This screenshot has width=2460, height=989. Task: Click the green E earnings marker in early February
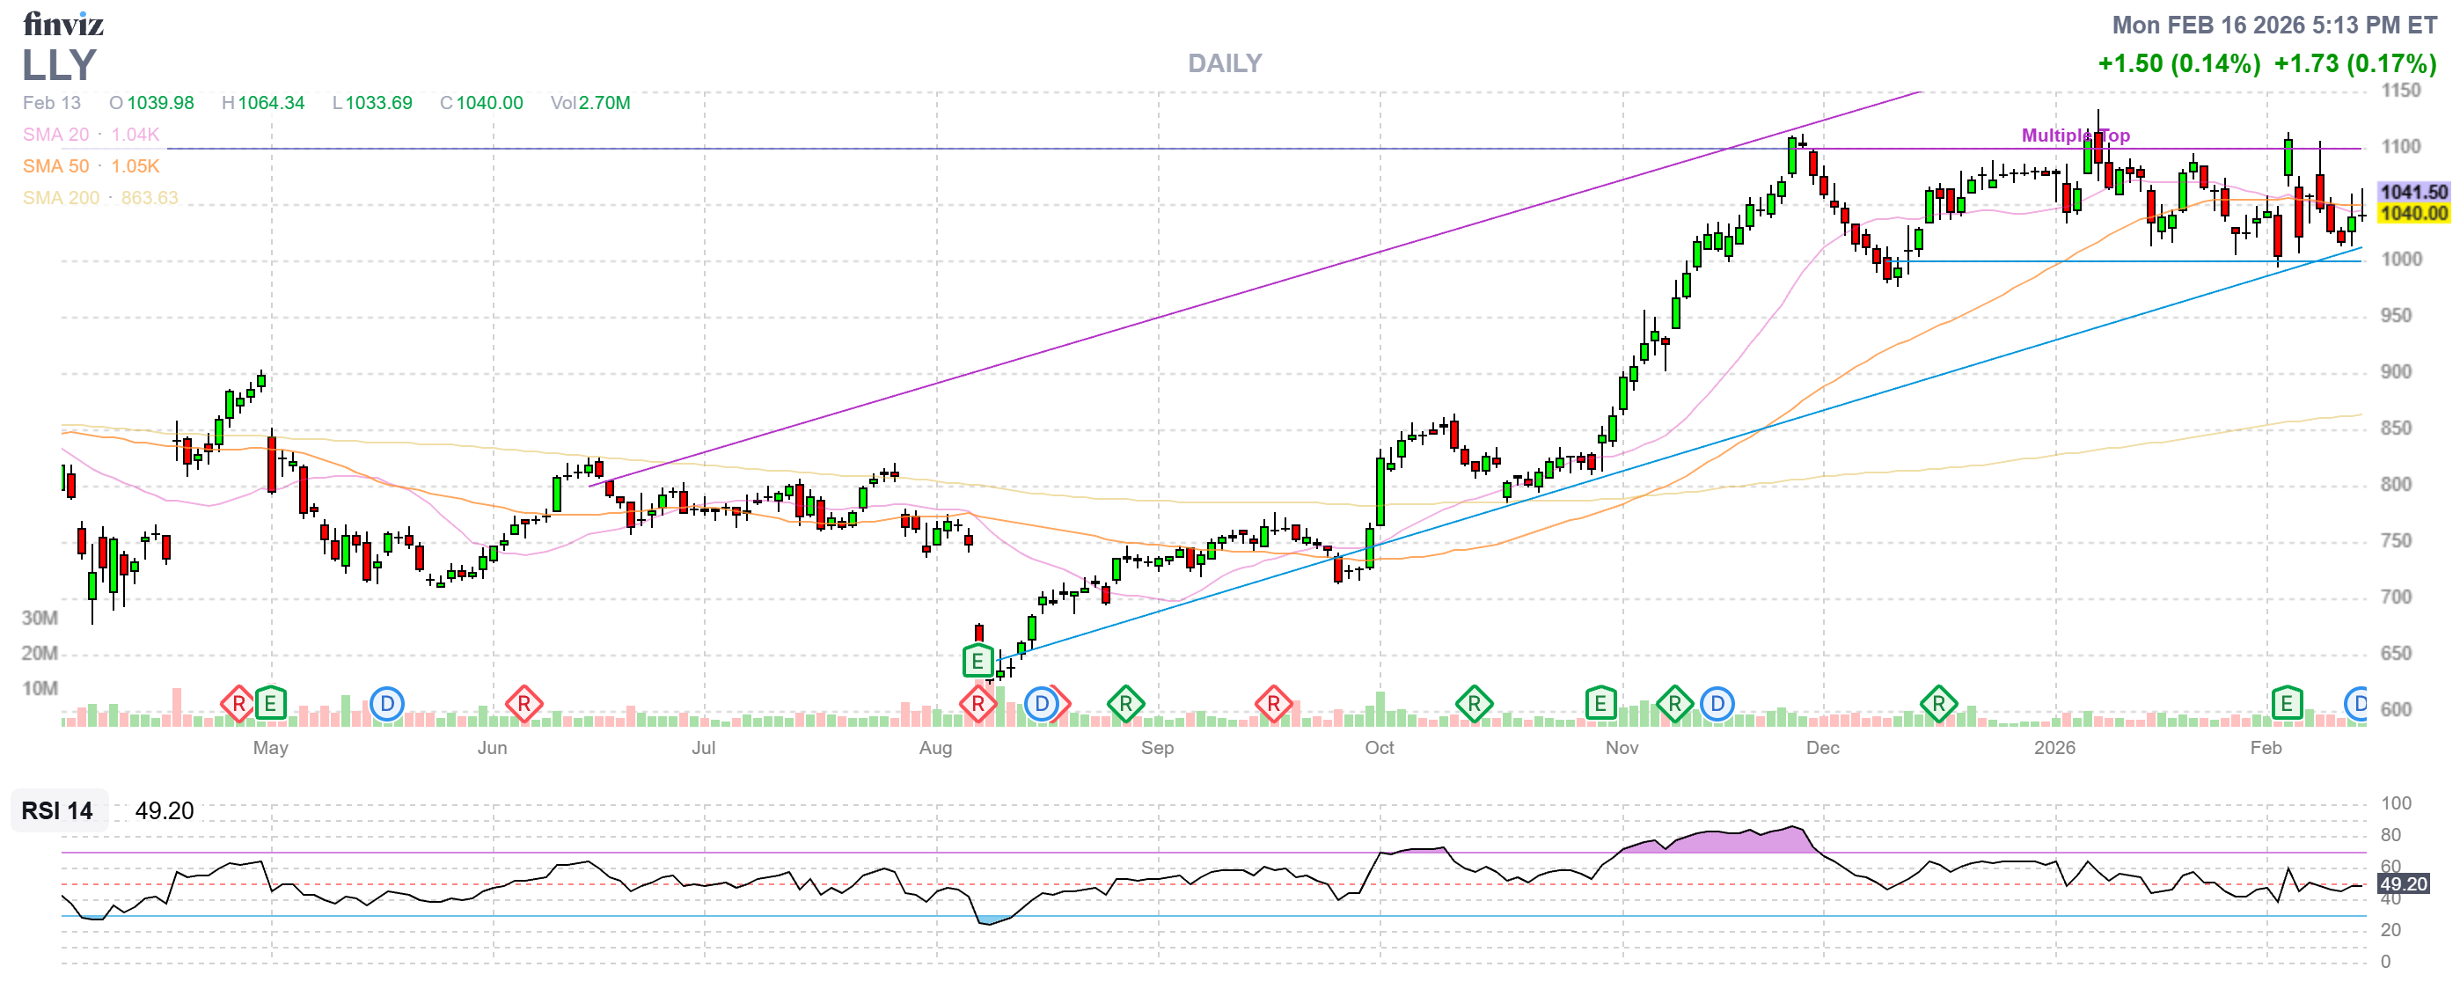tap(2286, 705)
